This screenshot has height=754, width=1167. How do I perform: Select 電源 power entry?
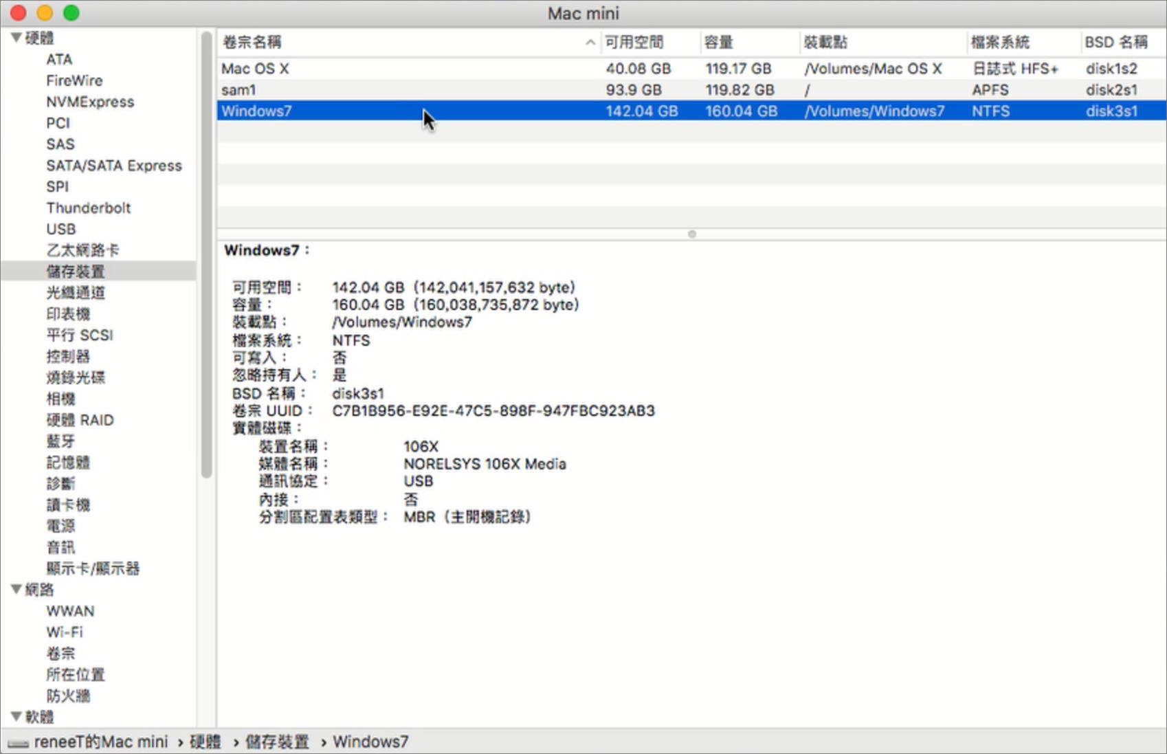pyautogui.click(x=60, y=526)
